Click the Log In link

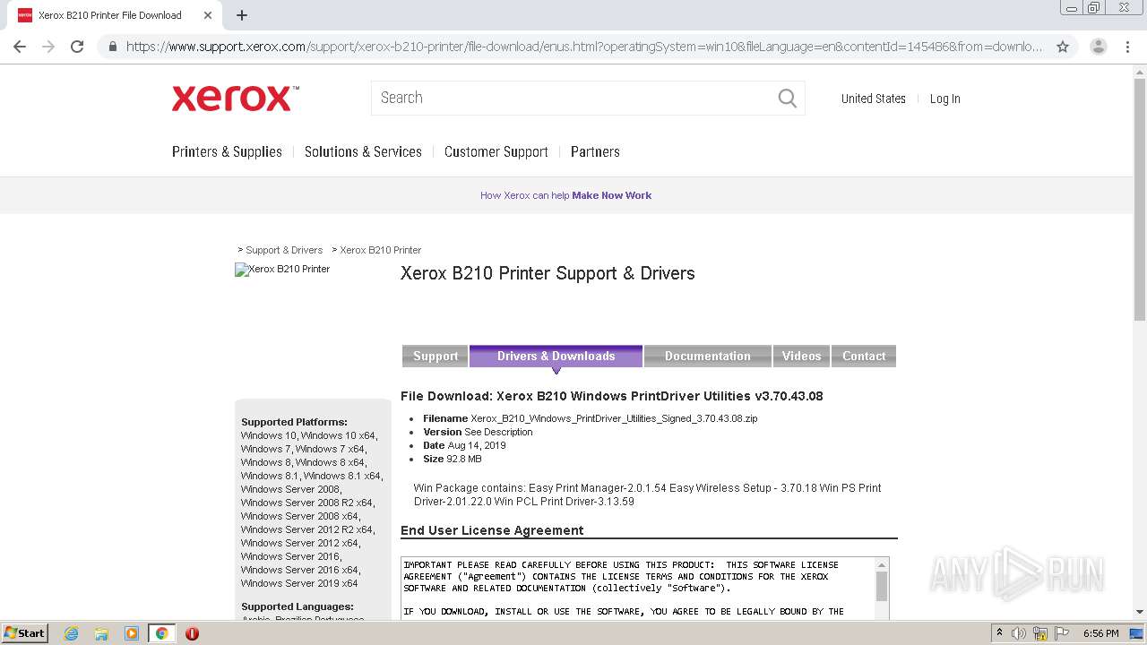pyautogui.click(x=944, y=99)
